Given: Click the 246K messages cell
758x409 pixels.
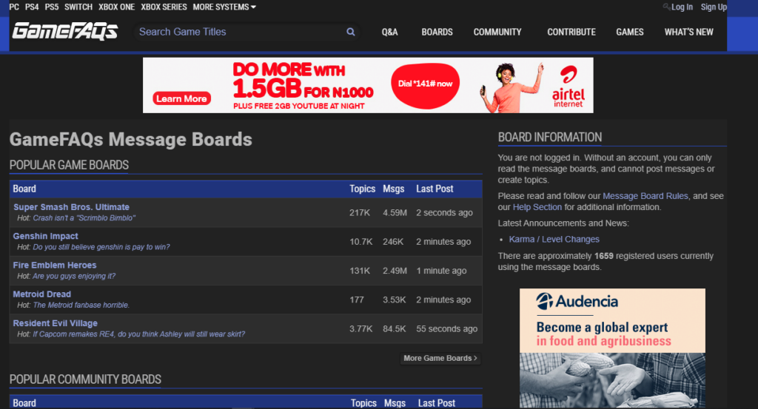Looking at the screenshot, I should (393, 242).
